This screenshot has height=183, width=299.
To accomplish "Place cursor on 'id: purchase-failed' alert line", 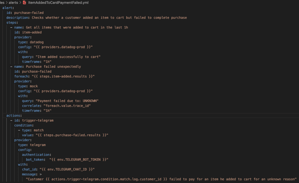I will pos(25,13).
